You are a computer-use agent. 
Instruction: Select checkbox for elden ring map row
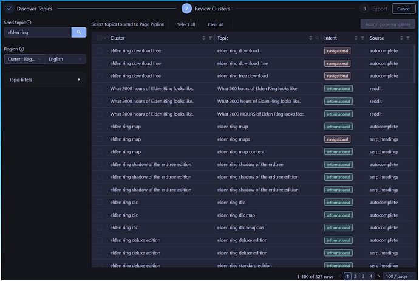pyautogui.click(x=100, y=127)
